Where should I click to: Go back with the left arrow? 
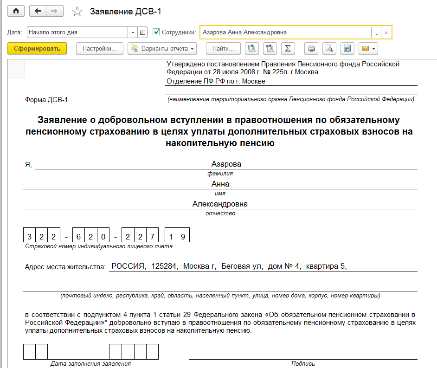38,11
